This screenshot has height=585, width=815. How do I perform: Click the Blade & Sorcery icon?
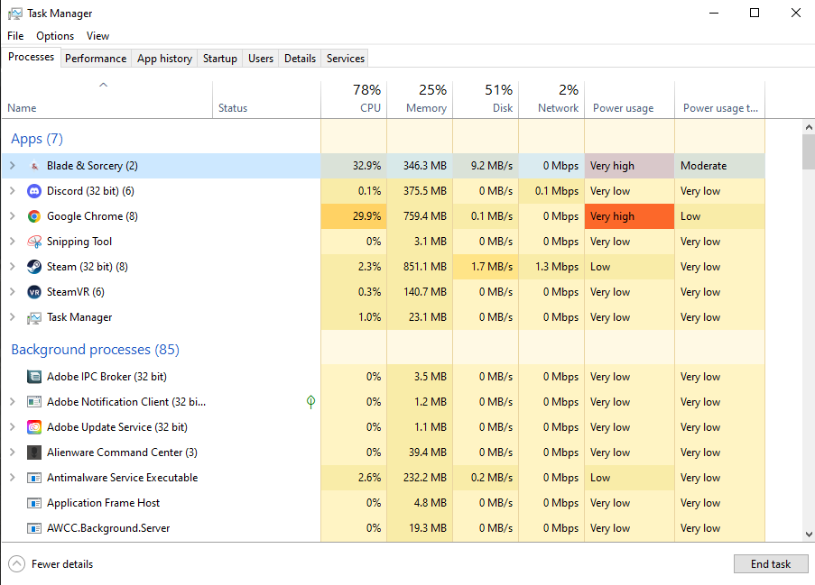point(34,166)
